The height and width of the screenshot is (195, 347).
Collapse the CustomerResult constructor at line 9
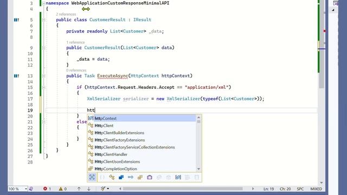point(43,48)
